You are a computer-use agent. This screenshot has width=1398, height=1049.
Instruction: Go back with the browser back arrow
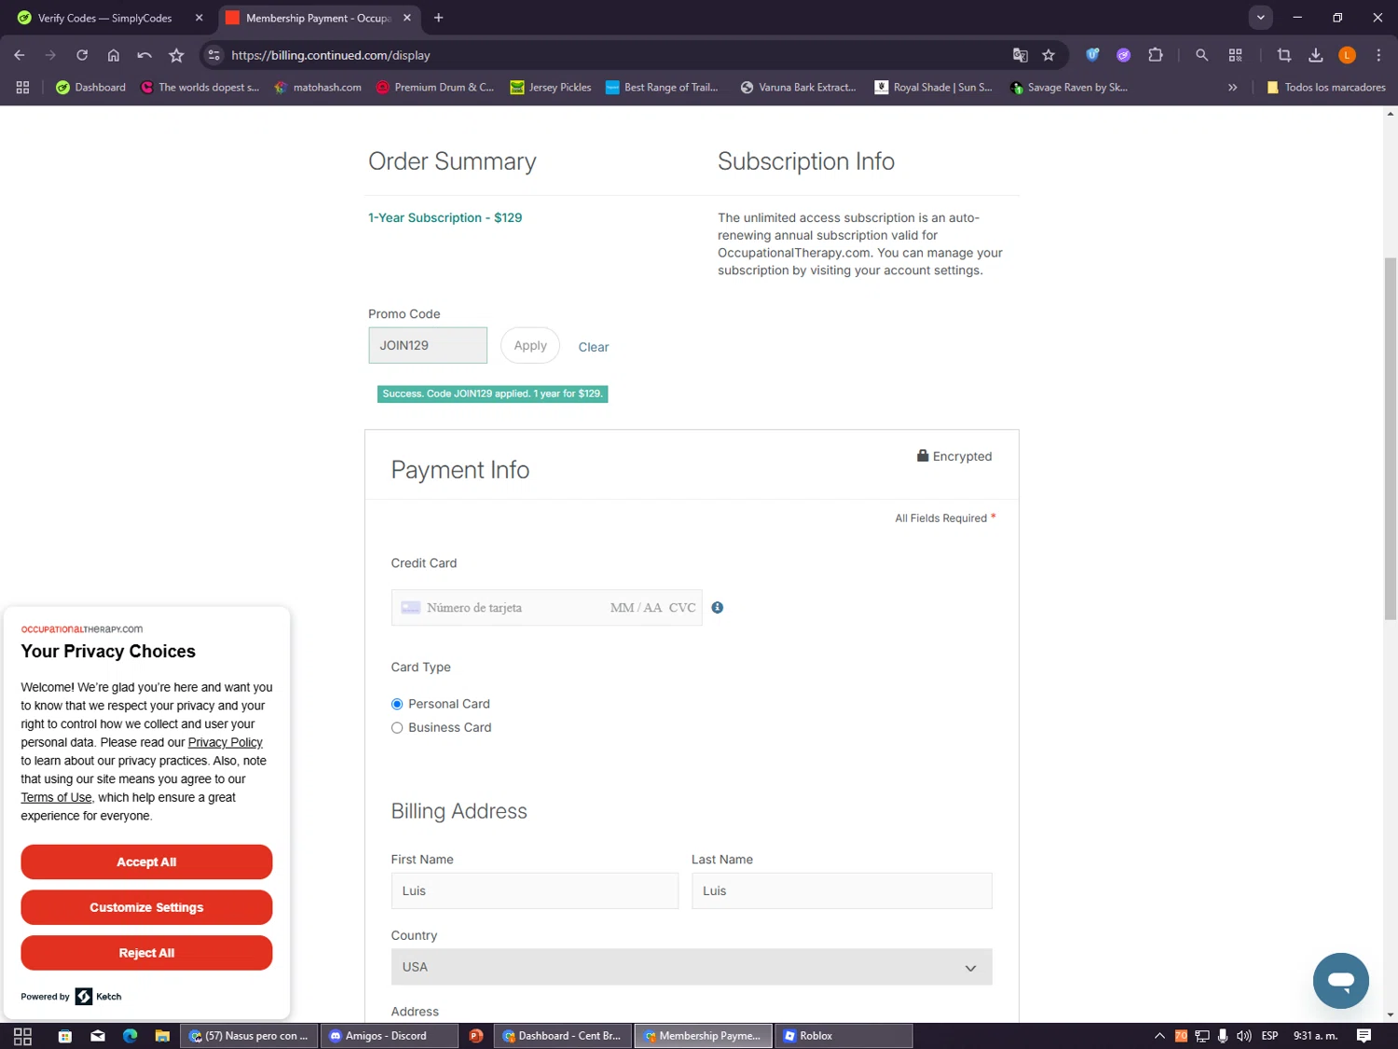click(x=20, y=55)
